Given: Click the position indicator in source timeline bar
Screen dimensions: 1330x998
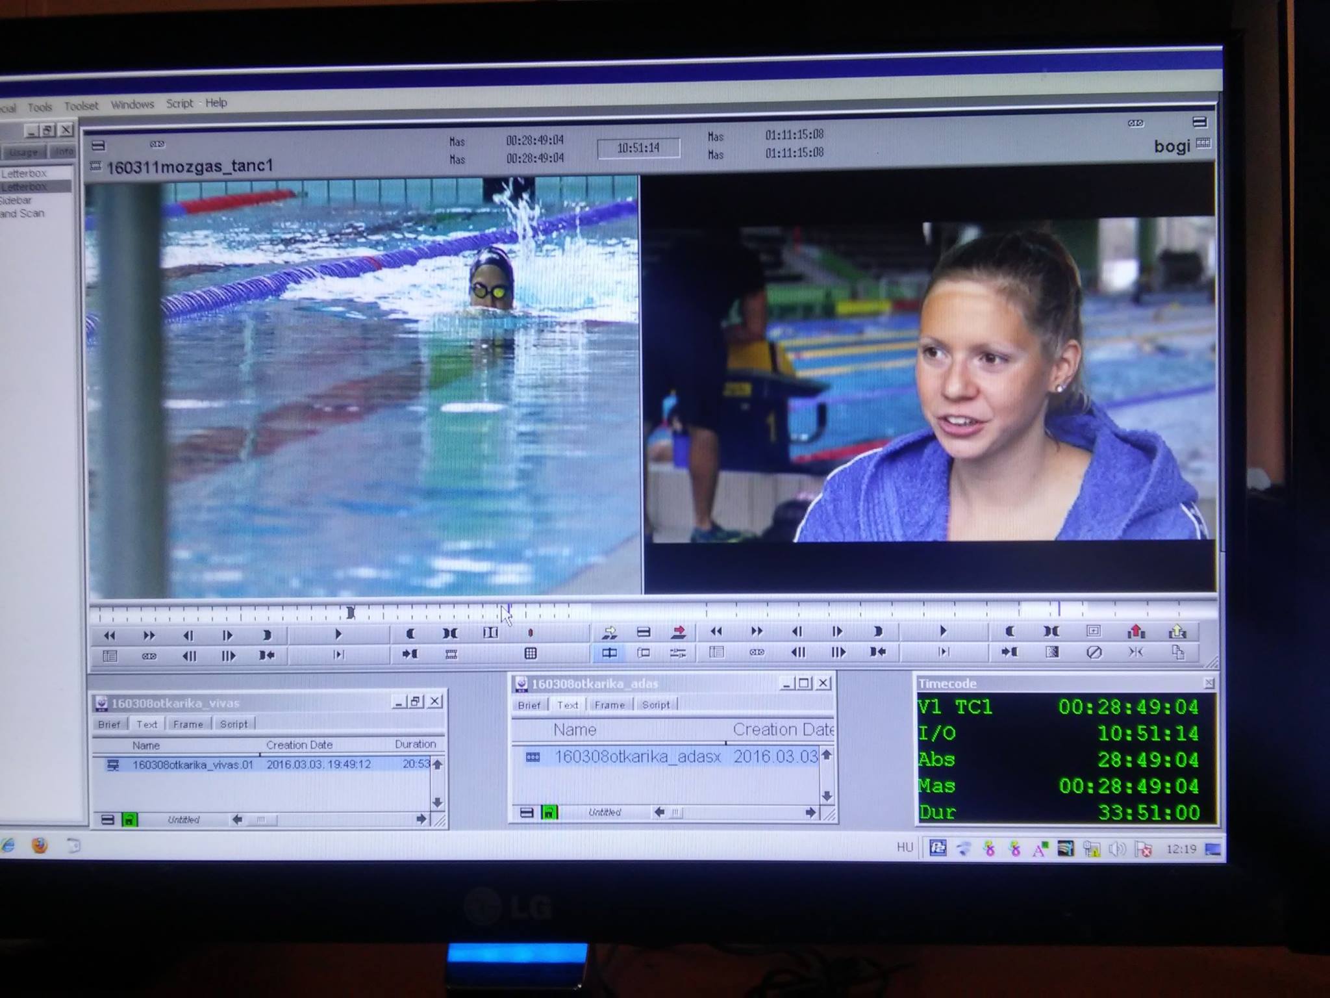Looking at the screenshot, I should click(351, 612).
